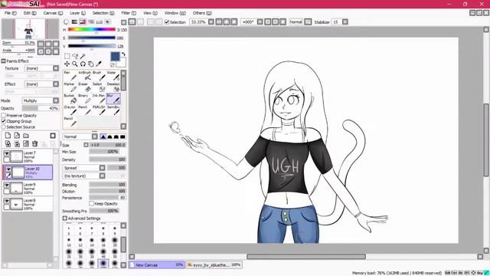Image resolution: width=490 pixels, height=276 pixels.
Task: Select the Ink Pen tool
Action: (99, 99)
